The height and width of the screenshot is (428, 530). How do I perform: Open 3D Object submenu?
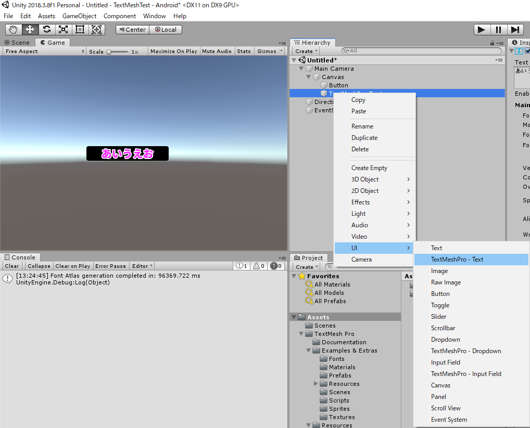374,179
